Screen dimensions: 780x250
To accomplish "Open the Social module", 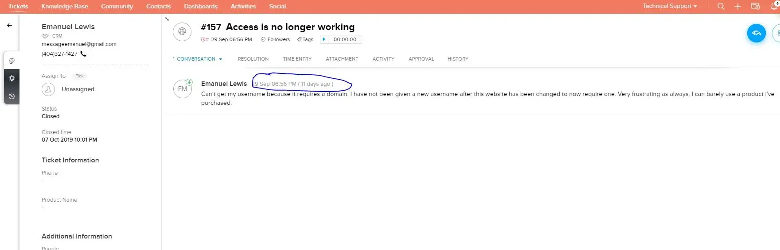I will pyautogui.click(x=277, y=6).
